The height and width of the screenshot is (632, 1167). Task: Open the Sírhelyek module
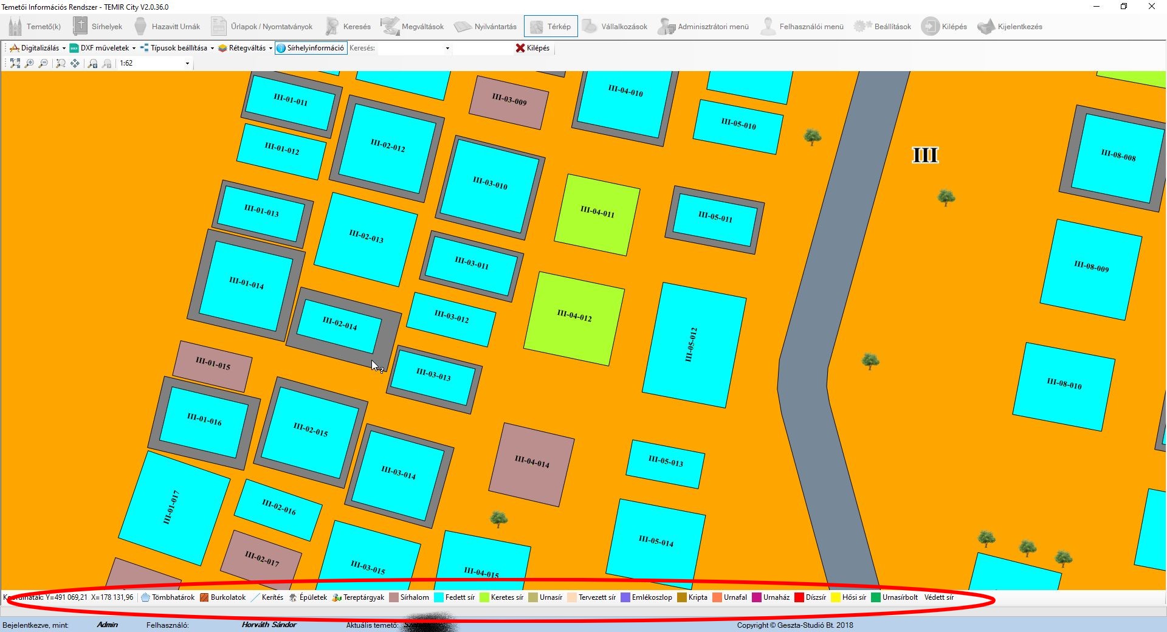point(98,27)
